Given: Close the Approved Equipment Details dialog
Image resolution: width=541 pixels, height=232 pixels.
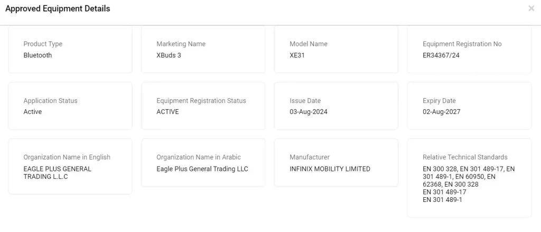Looking at the screenshot, I should pos(531,8).
